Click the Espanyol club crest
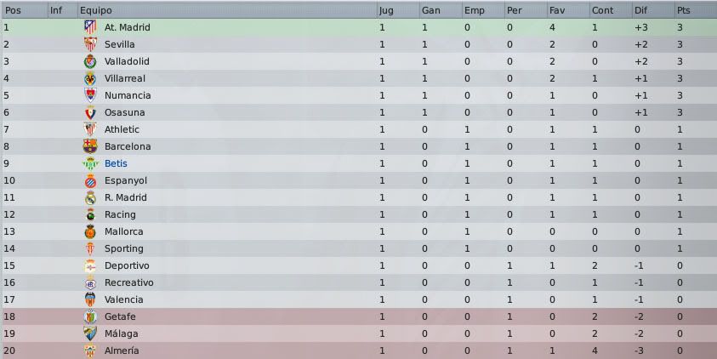This screenshot has width=717, height=359. tap(90, 180)
